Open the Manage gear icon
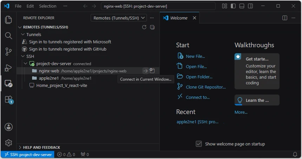Image resolution: width=302 pixels, height=159 pixels. coord(8,143)
